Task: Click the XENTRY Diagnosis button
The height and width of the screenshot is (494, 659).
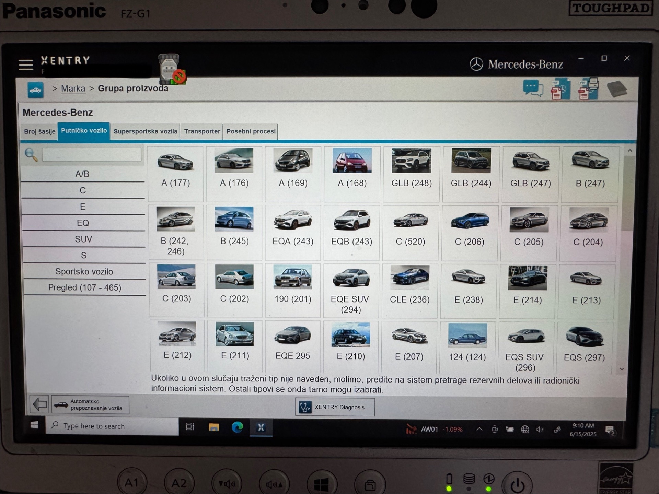Action: point(335,407)
